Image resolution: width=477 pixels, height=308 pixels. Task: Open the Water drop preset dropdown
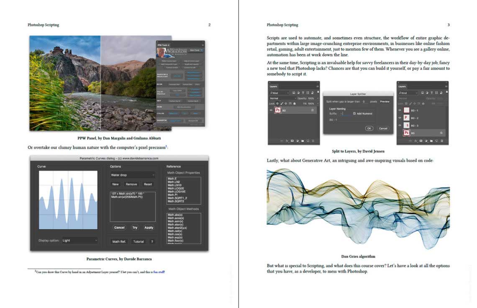point(132,175)
